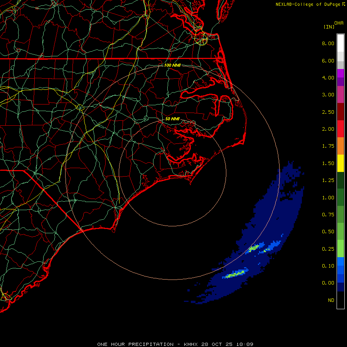The width and height of the screenshot is (347, 347).
Task: Click the 2.50 legend value
Action: 328,112
